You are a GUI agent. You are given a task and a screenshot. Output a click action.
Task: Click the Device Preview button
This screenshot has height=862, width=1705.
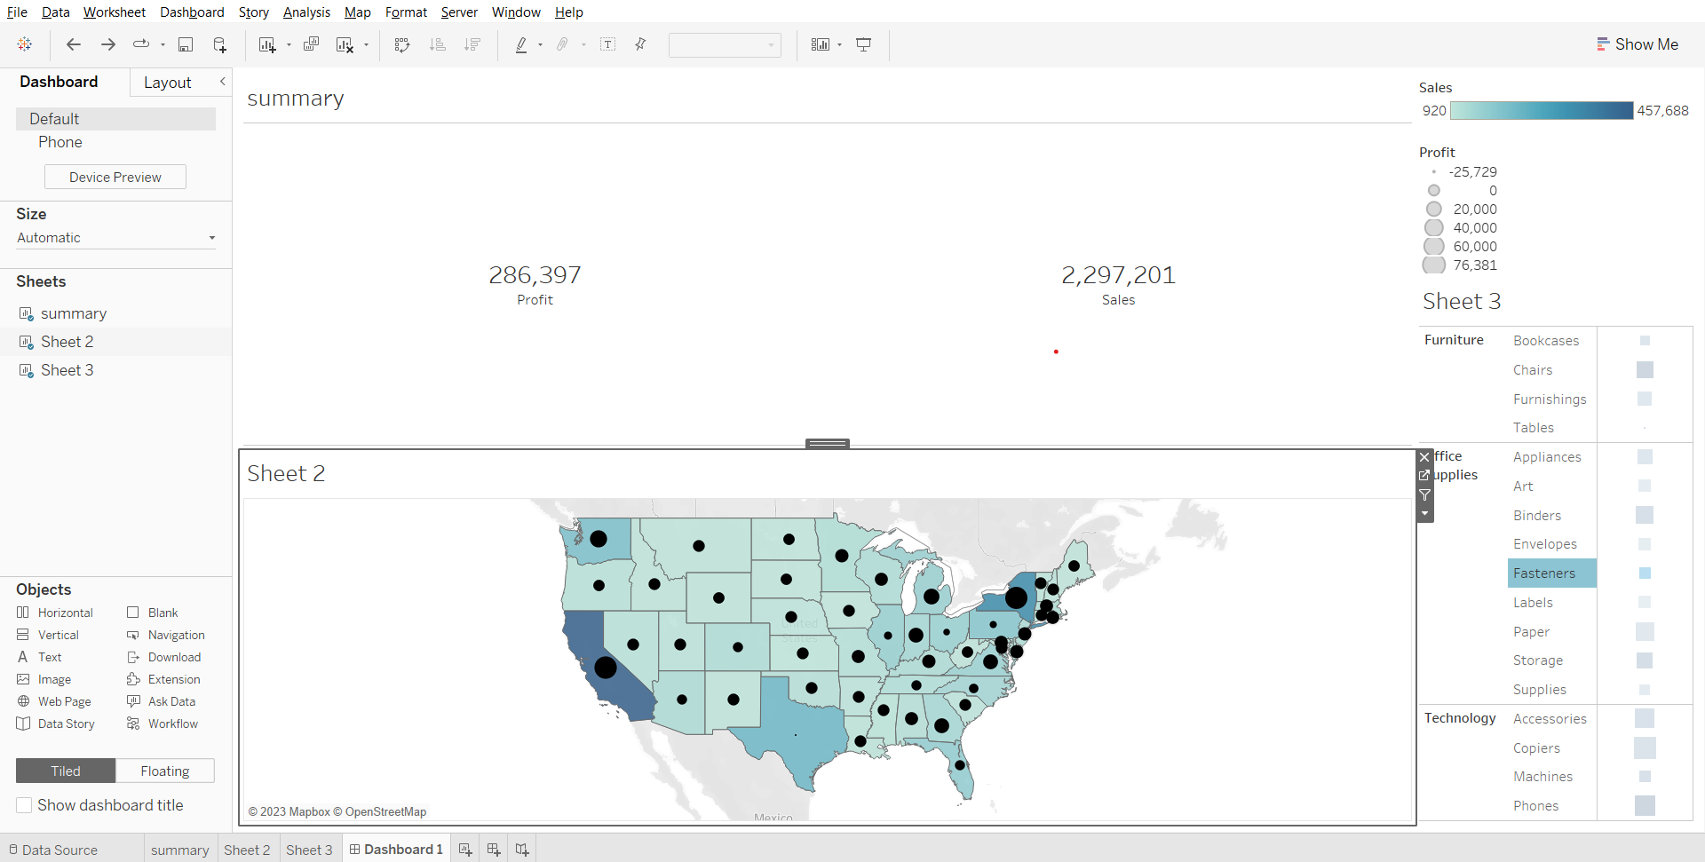coord(115,177)
